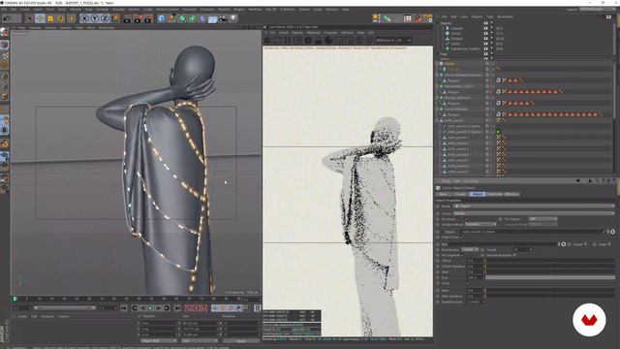Collapse the Cloner object in the tree

pos(438,63)
